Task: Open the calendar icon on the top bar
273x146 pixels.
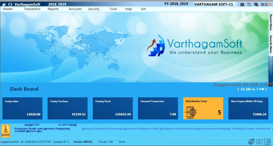Action: coord(242,4)
